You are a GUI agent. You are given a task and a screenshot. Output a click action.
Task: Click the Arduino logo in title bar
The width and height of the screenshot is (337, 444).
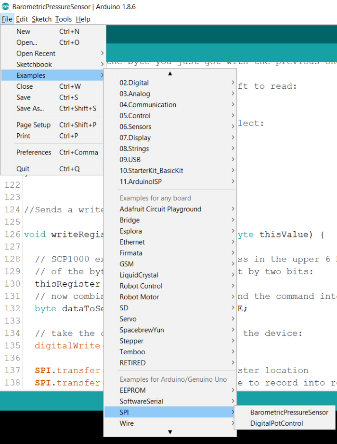coord(6,7)
